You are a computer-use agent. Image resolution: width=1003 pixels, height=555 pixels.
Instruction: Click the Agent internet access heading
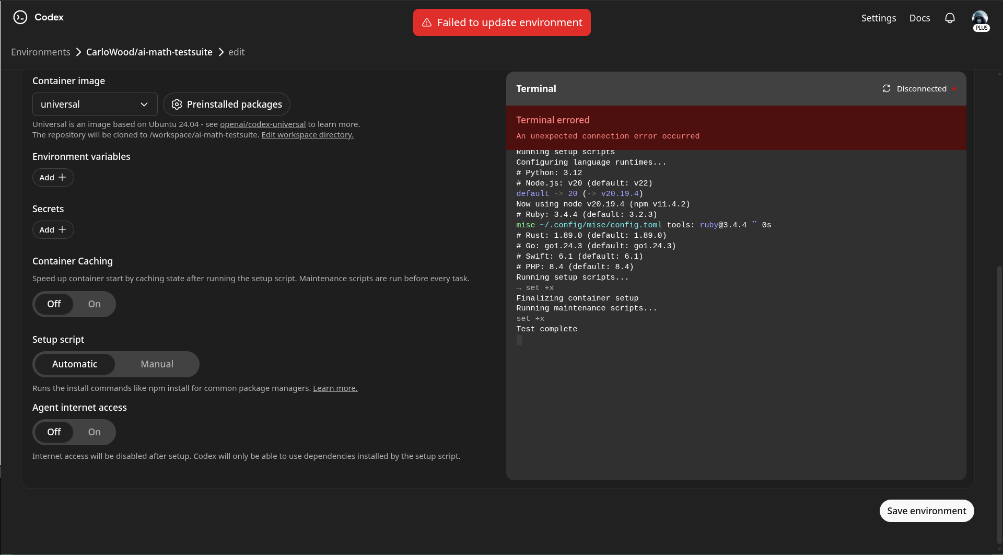(79, 408)
